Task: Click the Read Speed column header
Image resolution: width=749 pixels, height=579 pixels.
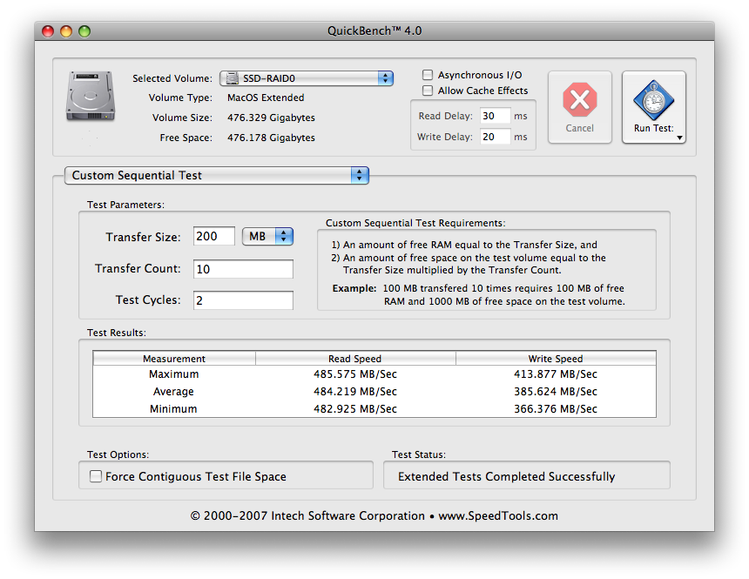Action: pos(355,359)
